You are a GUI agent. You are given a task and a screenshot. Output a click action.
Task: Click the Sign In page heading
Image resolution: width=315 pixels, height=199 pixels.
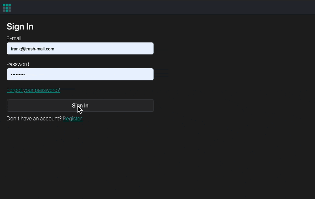pyautogui.click(x=20, y=27)
